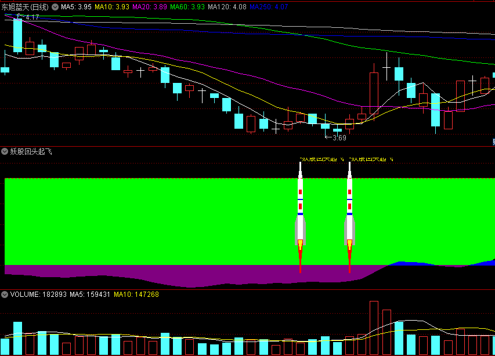
Task: Click the volume MA10: 147268 label
Action: click(136, 295)
